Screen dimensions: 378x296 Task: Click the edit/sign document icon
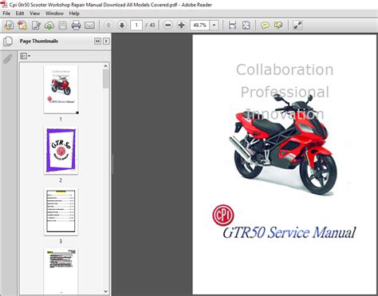[x=36, y=26]
